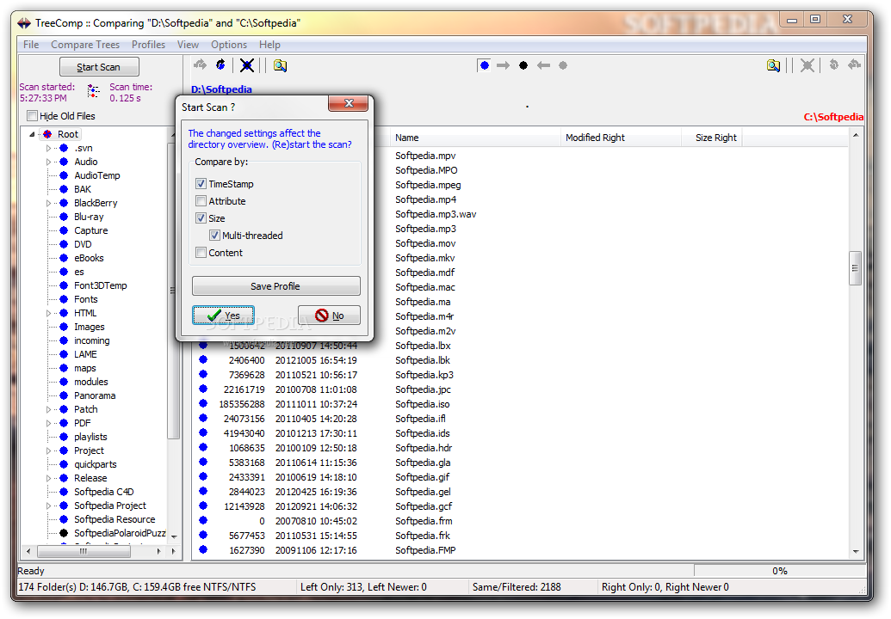Click the right browse-folder magnifier icon
The width and height of the screenshot is (891, 619).
click(x=773, y=65)
